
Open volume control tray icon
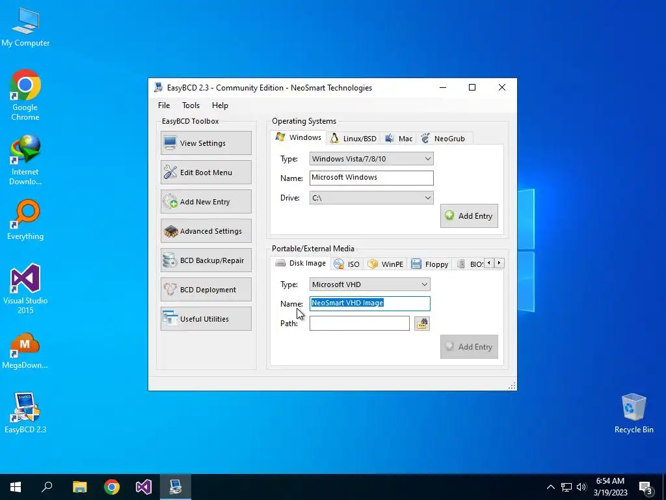[581, 487]
